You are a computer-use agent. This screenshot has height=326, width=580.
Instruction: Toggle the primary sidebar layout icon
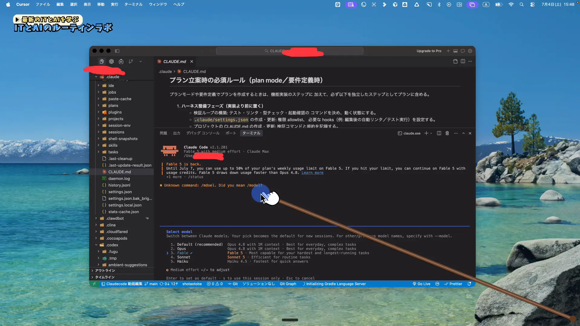pyautogui.click(x=117, y=51)
